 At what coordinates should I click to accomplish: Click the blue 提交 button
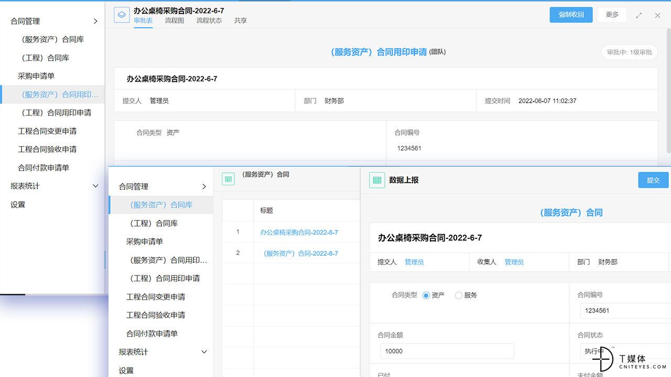(x=653, y=180)
